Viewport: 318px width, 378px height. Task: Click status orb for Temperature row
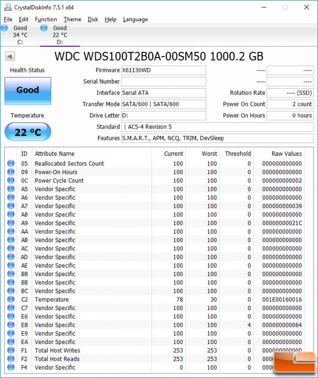point(11,299)
